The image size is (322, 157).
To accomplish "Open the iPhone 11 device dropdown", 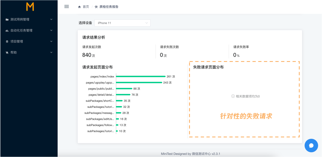I will (123, 23).
